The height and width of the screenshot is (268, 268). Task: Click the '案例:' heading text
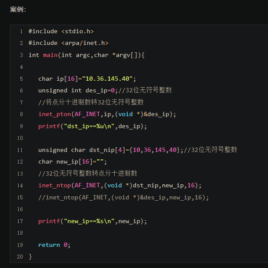point(18,9)
